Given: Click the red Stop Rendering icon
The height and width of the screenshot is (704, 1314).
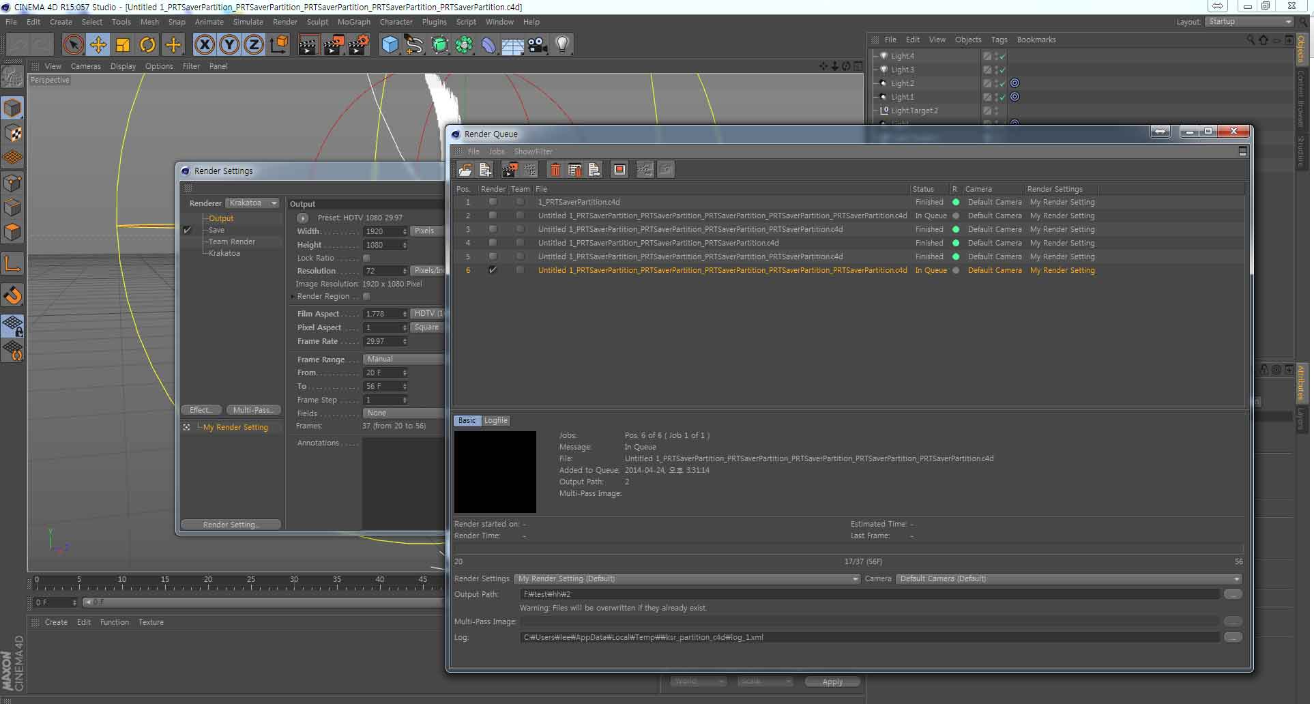Looking at the screenshot, I should coord(619,170).
